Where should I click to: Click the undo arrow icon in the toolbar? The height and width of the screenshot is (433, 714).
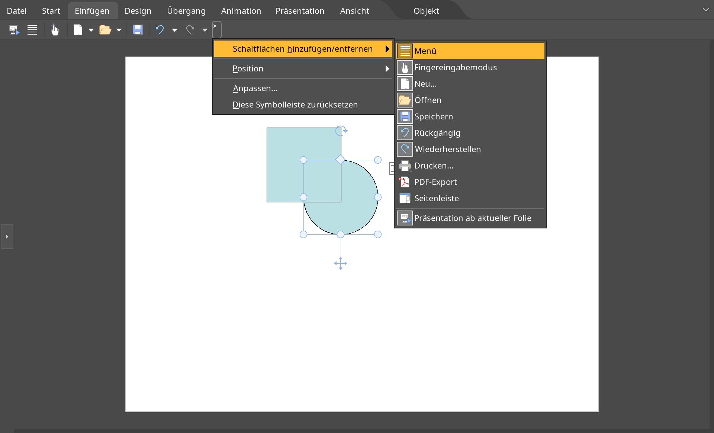[160, 30]
